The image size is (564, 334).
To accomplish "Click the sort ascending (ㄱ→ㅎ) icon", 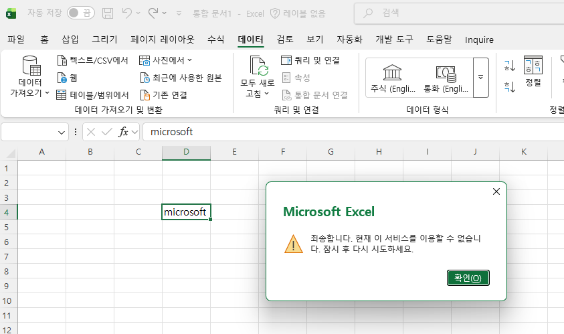I will [510, 66].
